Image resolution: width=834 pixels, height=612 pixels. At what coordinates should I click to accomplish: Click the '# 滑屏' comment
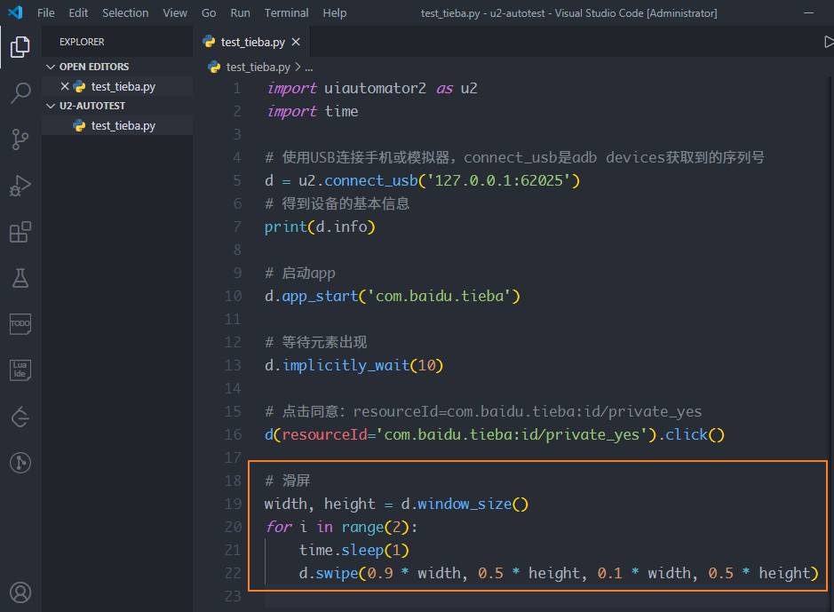point(287,481)
